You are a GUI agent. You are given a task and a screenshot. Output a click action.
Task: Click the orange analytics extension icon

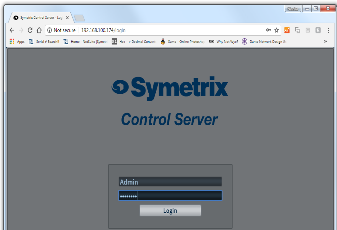[287, 30]
